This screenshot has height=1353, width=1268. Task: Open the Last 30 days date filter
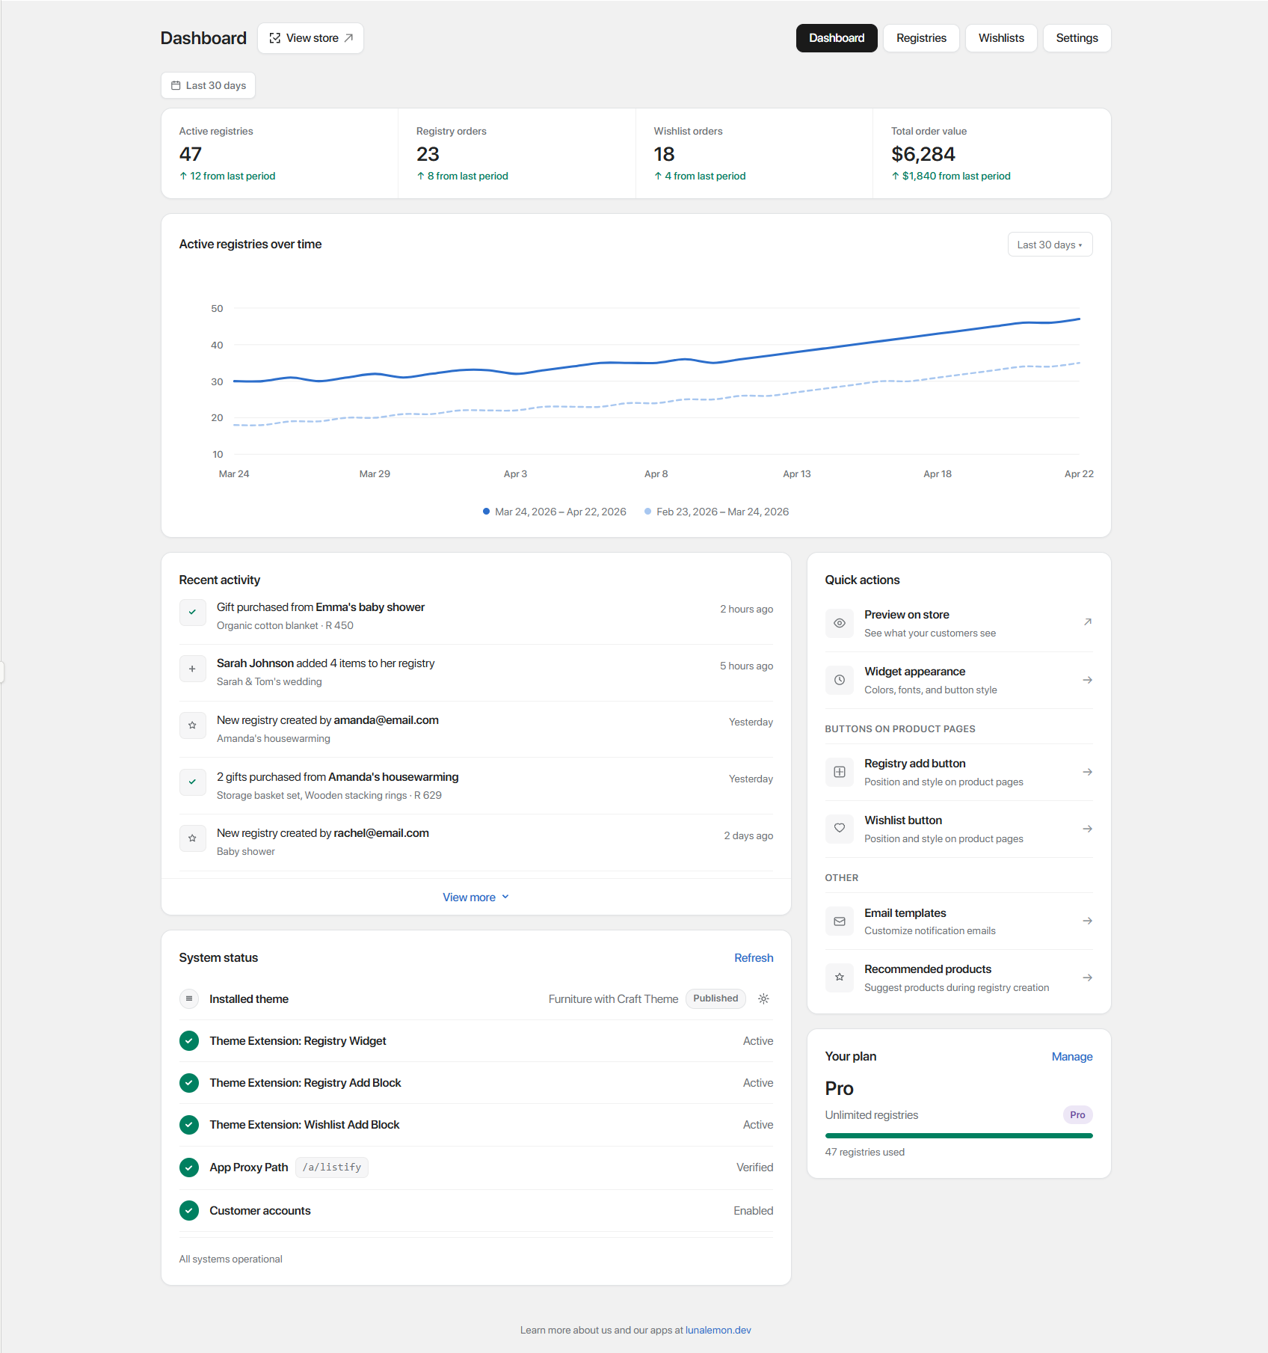point(208,85)
